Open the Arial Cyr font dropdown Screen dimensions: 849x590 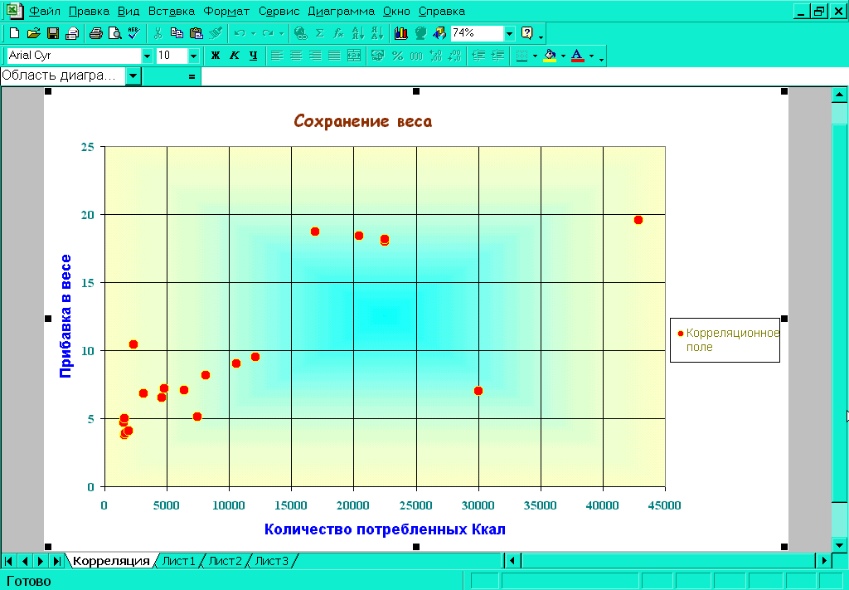click(147, 56)
